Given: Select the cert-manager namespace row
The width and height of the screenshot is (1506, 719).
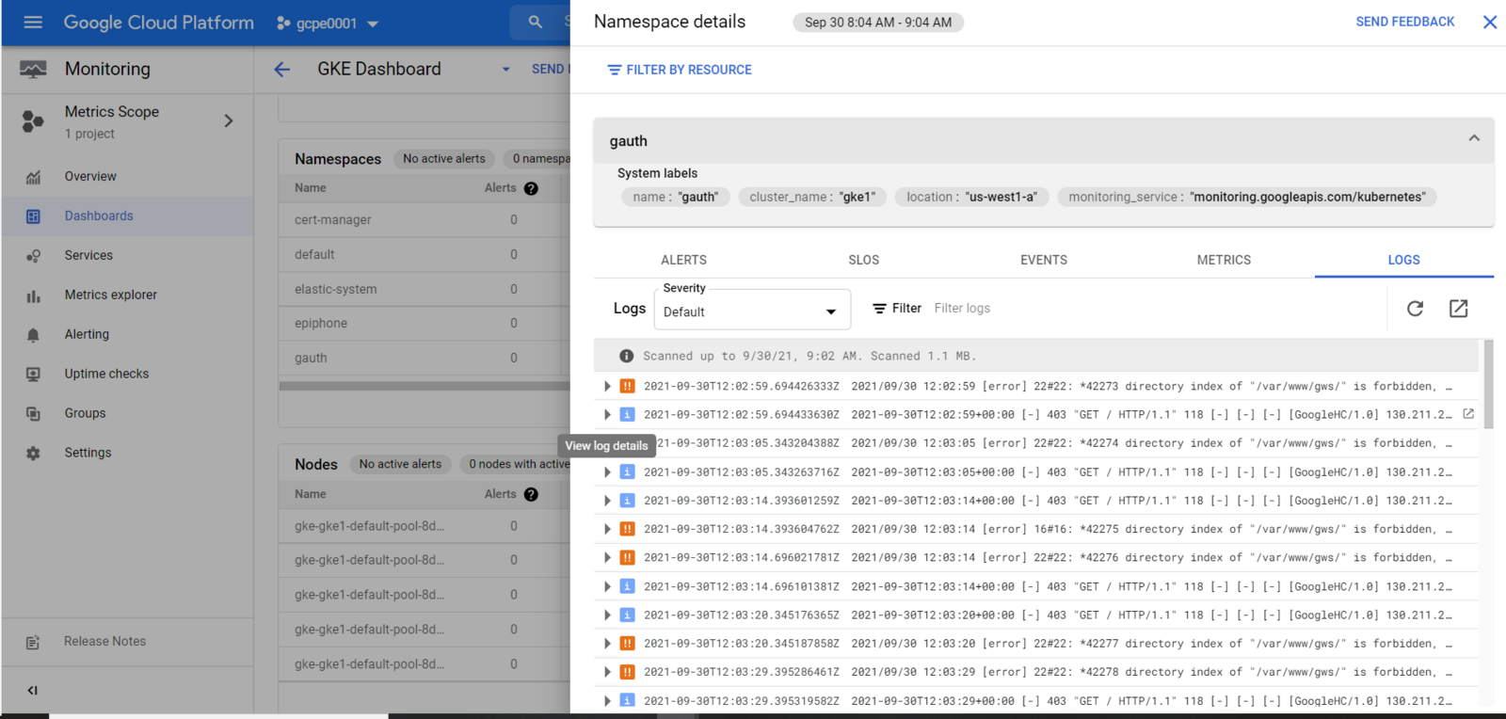Looking at the screenshot, I should tap(425, 219).
